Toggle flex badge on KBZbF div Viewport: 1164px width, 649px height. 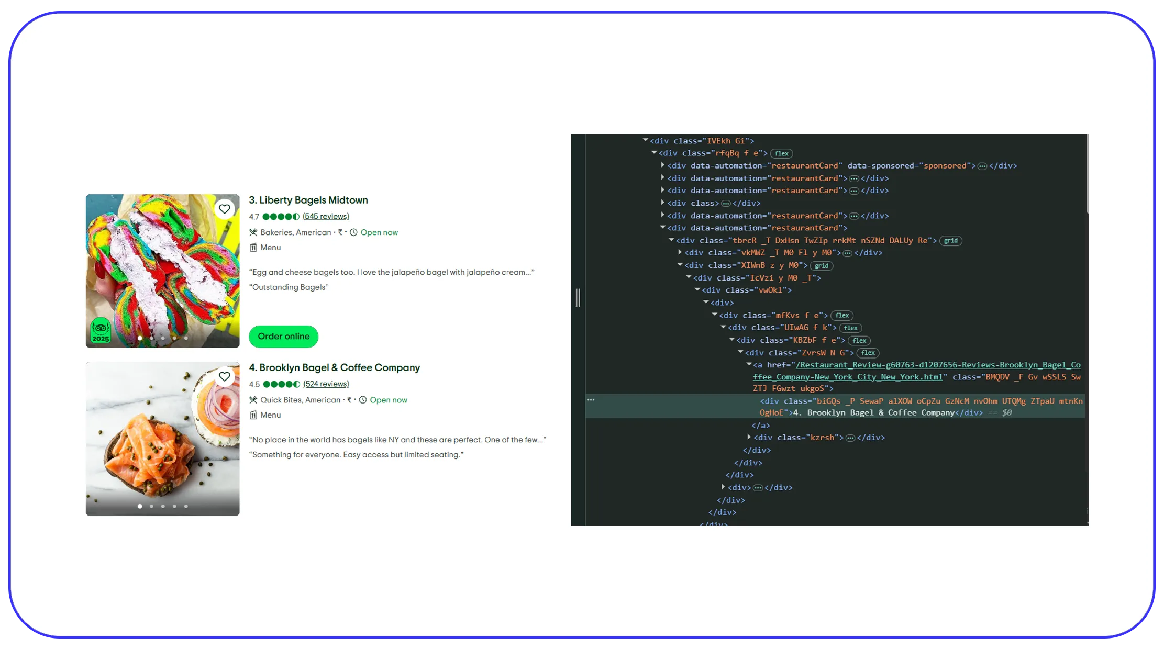(859, 341)
